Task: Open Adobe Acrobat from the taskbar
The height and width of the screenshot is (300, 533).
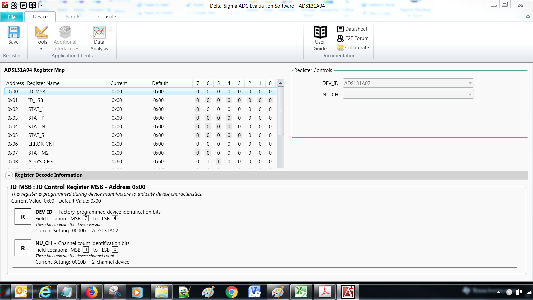Action: pos(325,292)
